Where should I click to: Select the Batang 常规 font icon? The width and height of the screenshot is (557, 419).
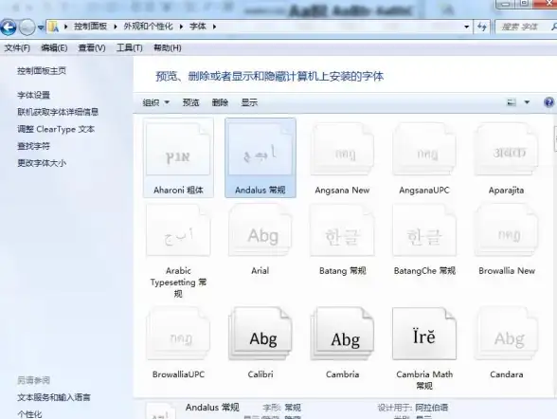342,230
